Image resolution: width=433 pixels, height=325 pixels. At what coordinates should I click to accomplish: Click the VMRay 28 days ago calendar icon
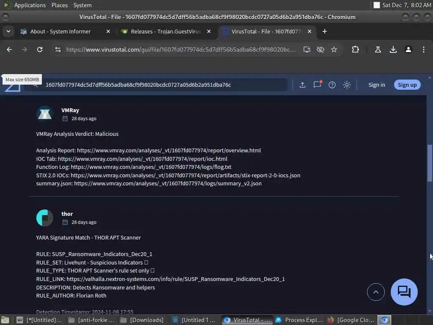click(x=65, y=118)
